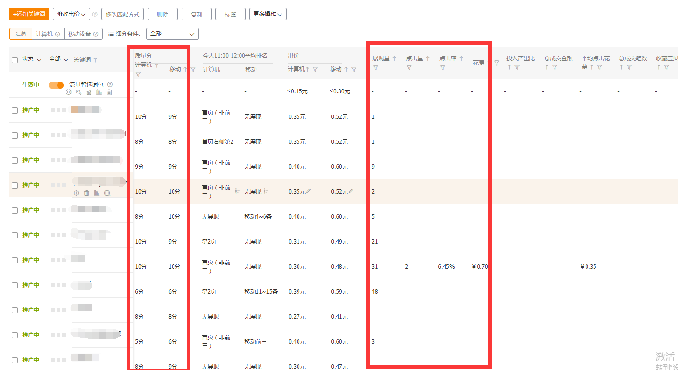This screenshot has height=370, width=678.
Task: Toggle the 流量智选词包 switch off
Action: 56,85
